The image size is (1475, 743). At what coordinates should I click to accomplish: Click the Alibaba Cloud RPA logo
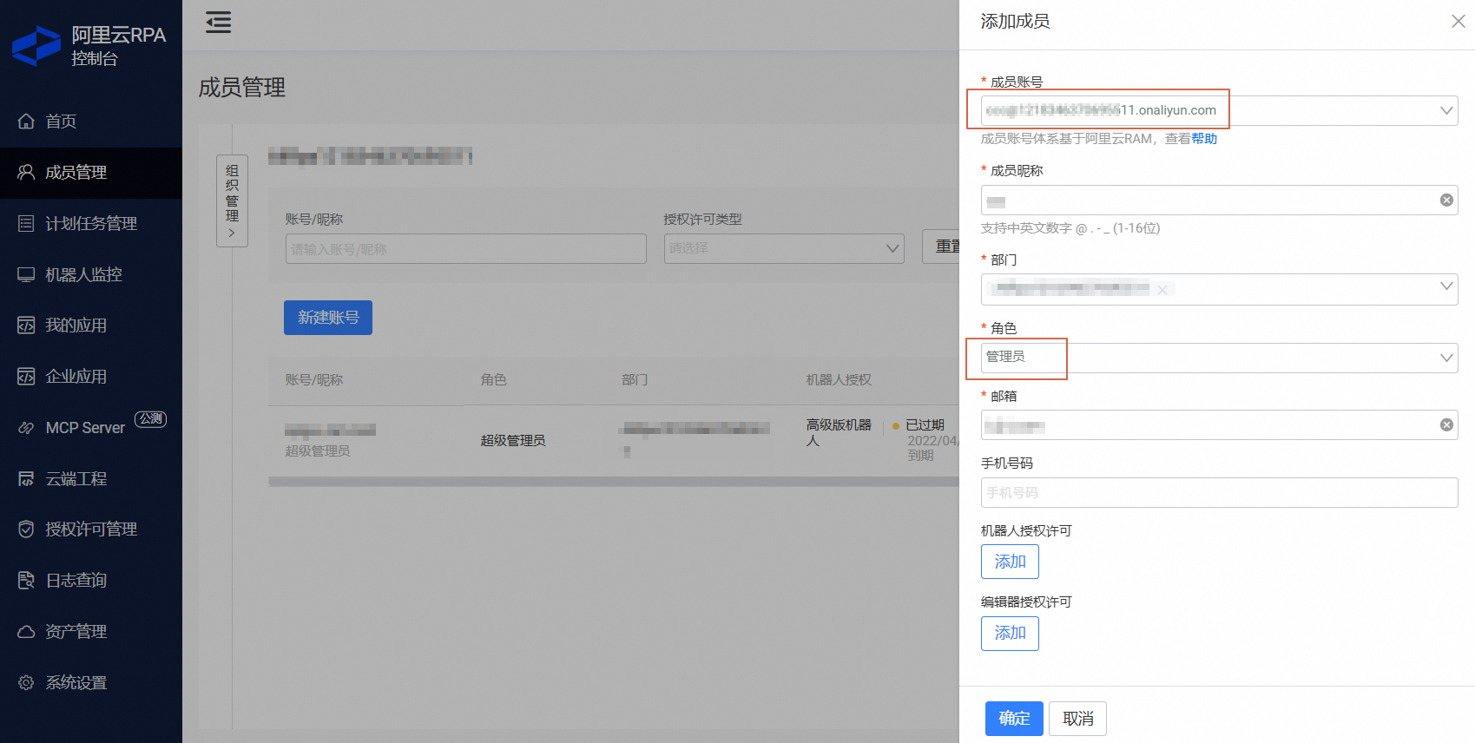click(36, 46)
